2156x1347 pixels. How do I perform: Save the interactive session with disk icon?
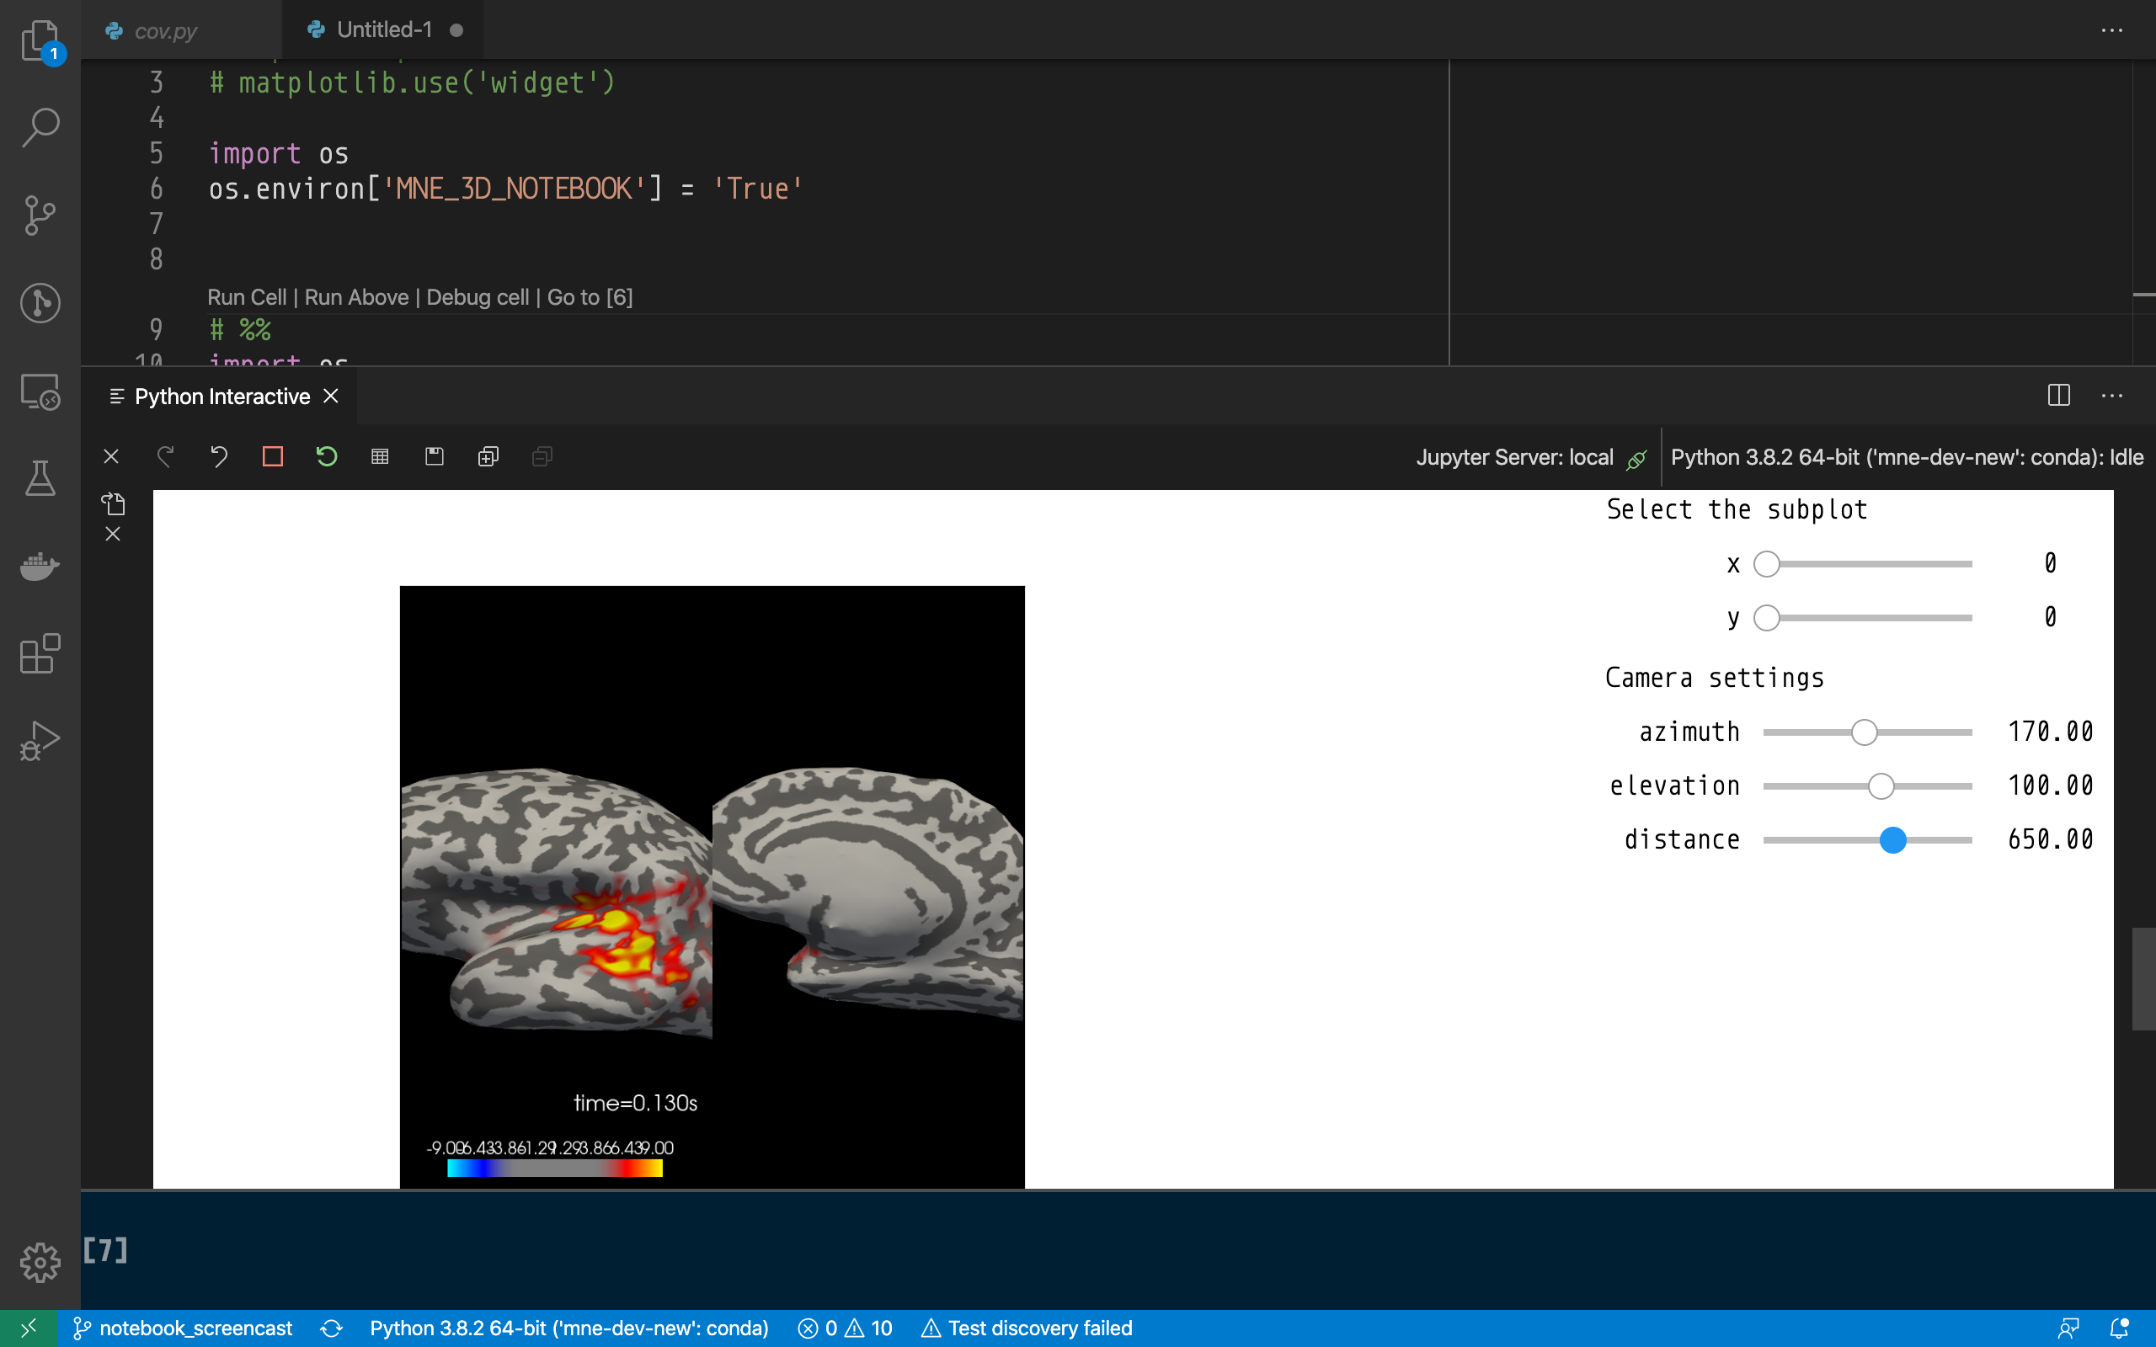coord(434,457)
